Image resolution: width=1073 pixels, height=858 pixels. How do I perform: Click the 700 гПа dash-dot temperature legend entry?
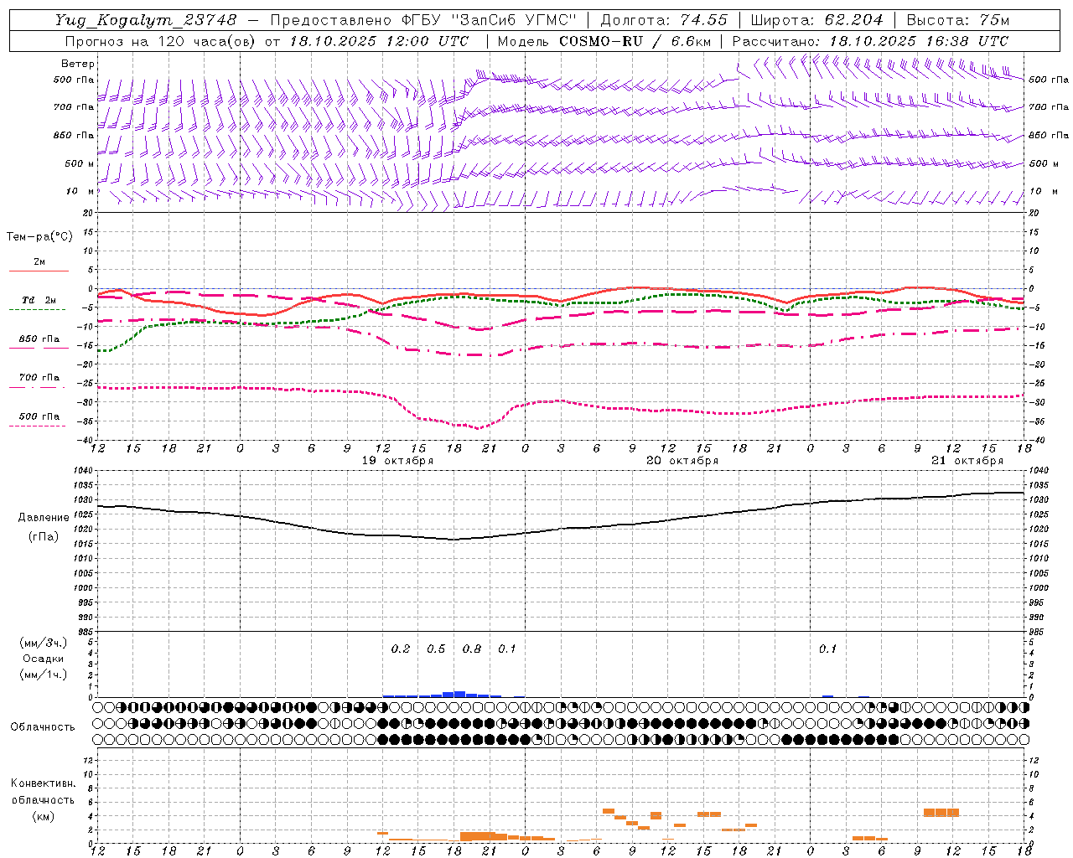tap(39, 378)
